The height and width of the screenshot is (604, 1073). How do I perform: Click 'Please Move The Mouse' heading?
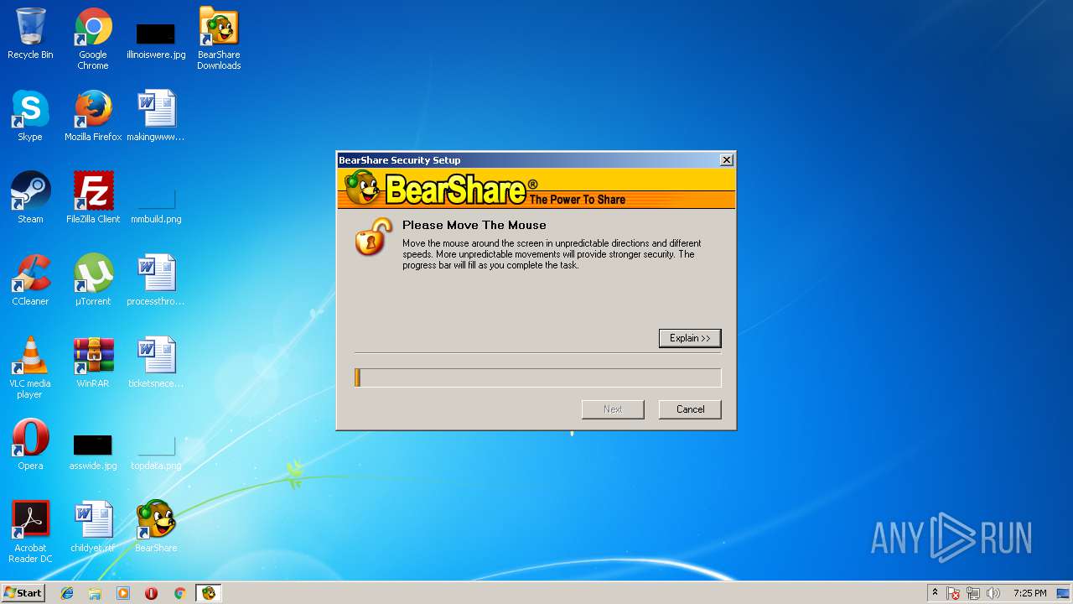(x=474, y=225)
